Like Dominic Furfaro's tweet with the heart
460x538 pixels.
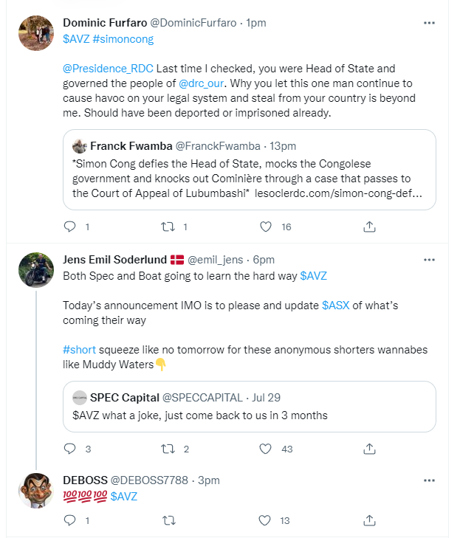point(266,227)
